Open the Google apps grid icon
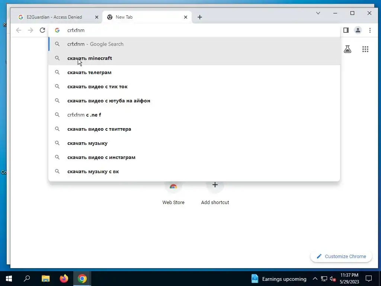Image resolution: width=381 pixels, height=286 pixels. pyautogui.click(x=365, y=49)
